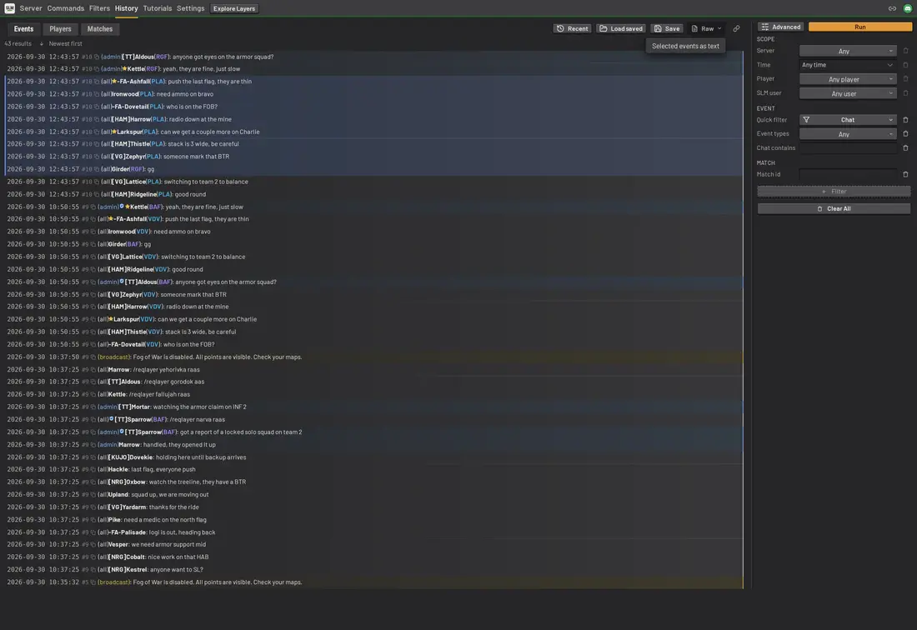Screen dimensions: 917x630
Task: Open the 'Any player' dropdown
Action: [x=848, y=79]
